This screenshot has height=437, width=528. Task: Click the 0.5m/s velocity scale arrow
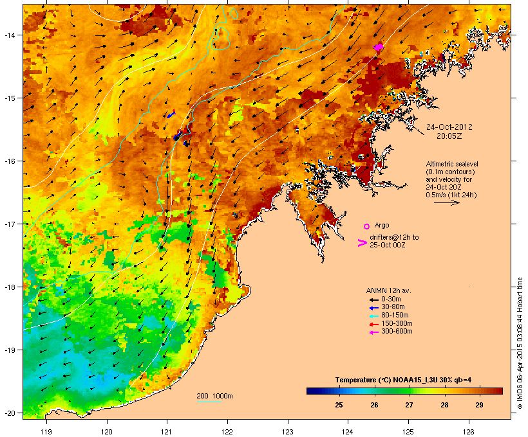(x=446, y=202)
